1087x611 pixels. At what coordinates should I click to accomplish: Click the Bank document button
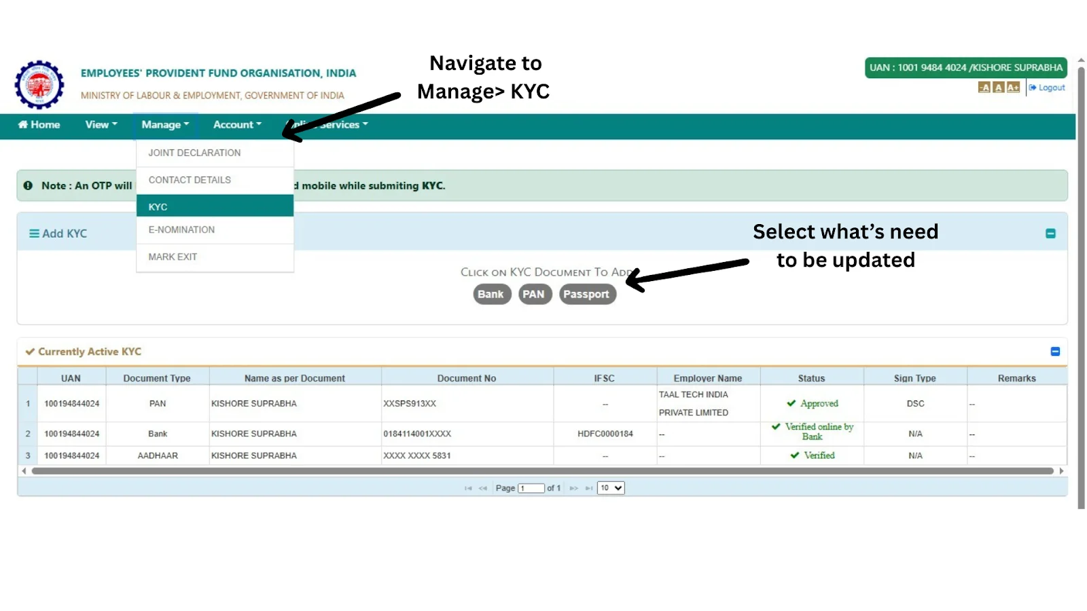(491, 294)
